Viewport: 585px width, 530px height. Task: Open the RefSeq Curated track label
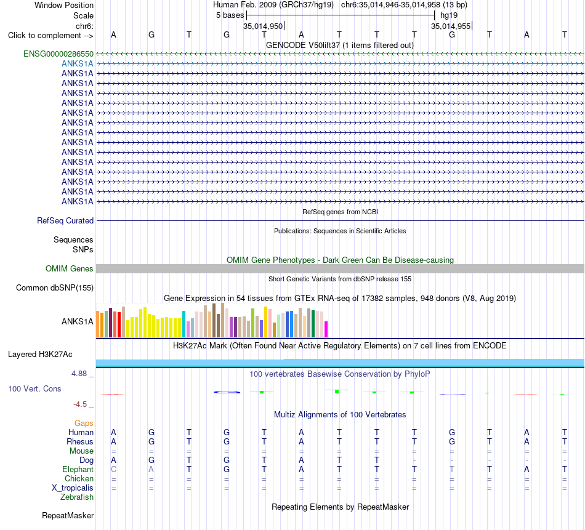[65, 220]
